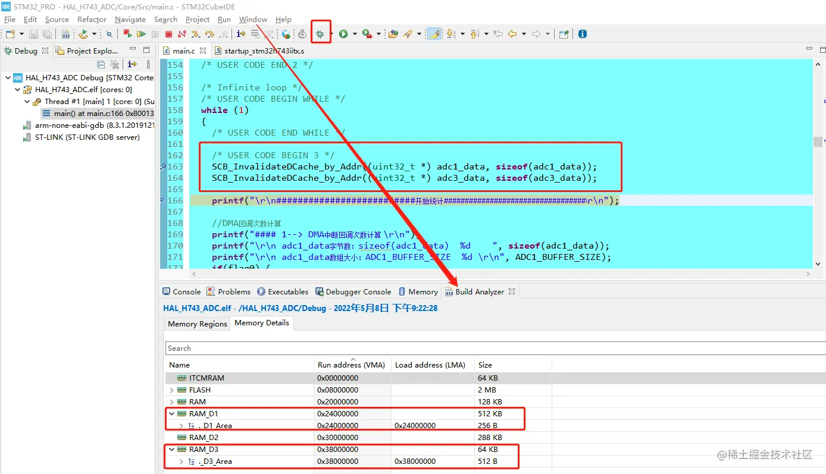Click the Next Annotation down-arrow icon

point(450,34)
